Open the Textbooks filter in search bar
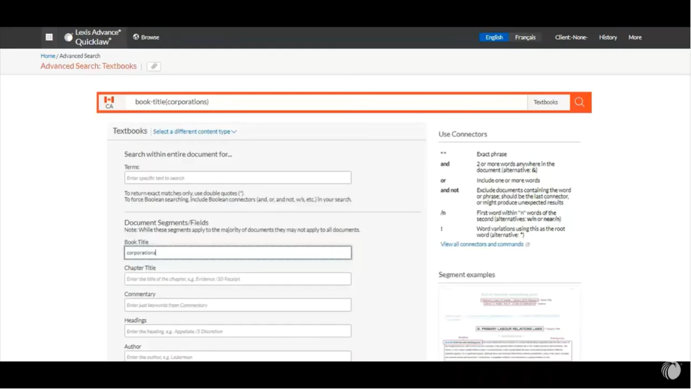The width and height of the screenshot is (691, 389). [x=546, y=102]
